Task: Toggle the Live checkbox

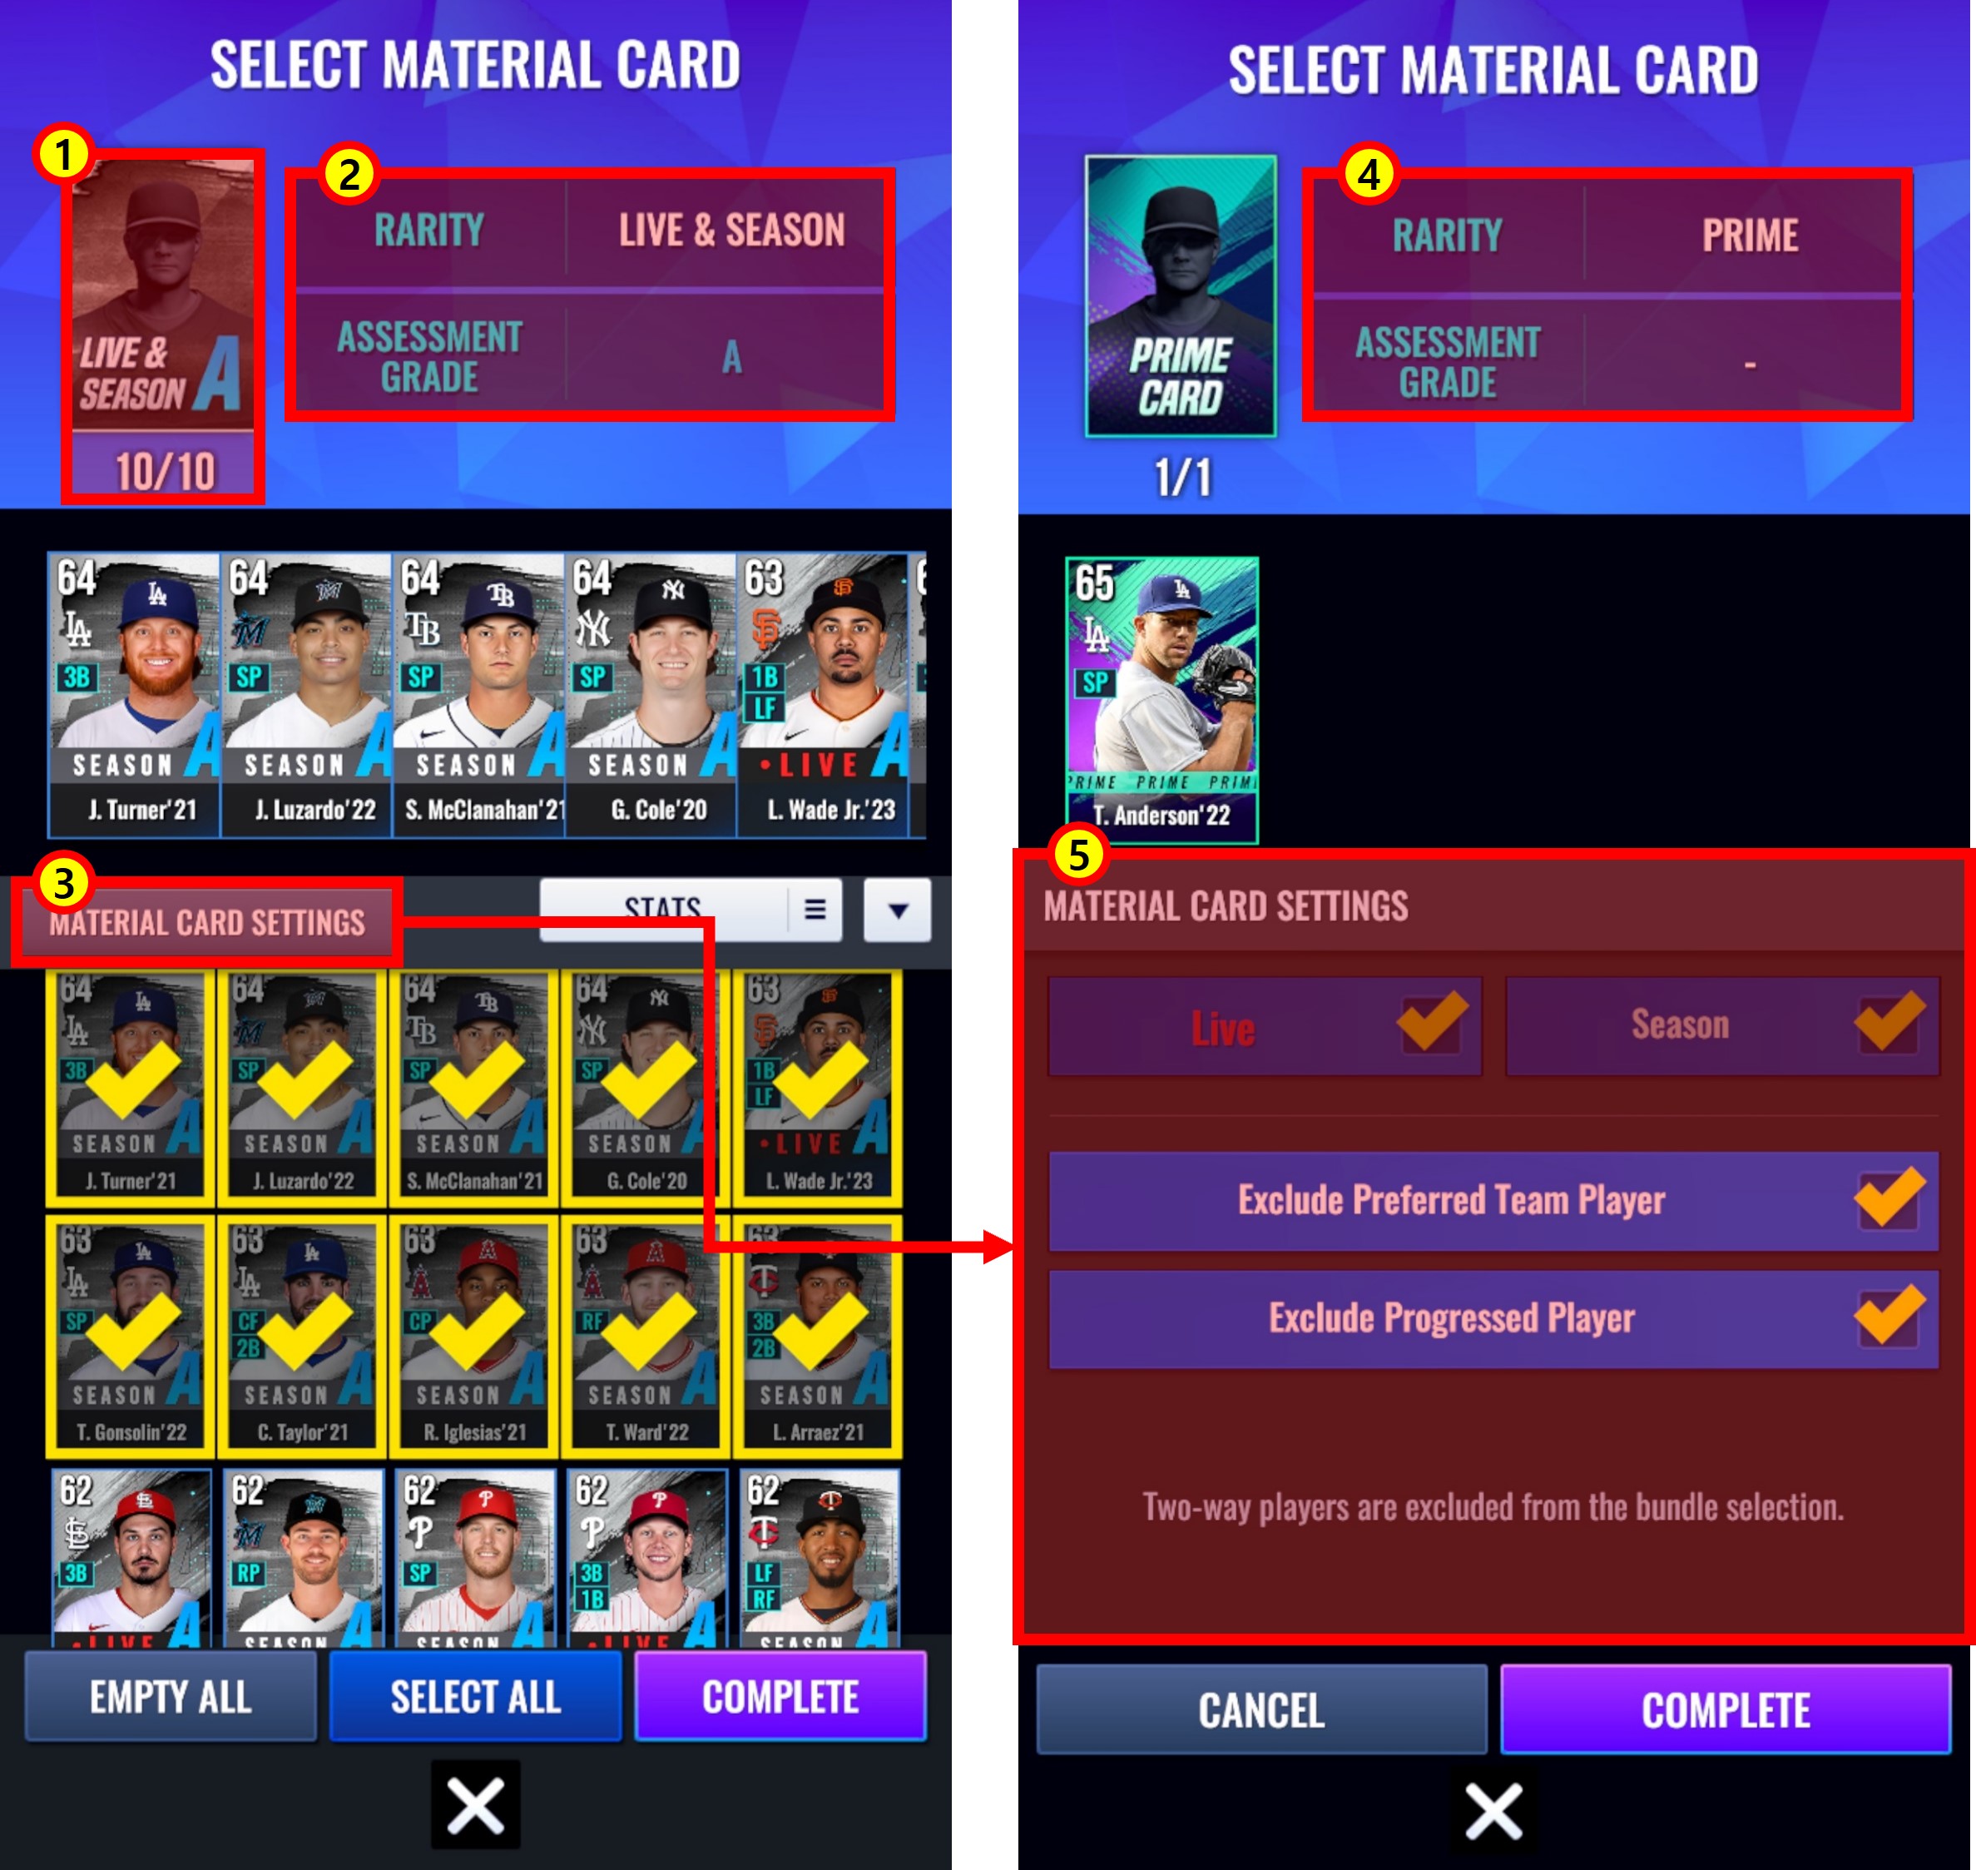Action: (1432, 1025)
